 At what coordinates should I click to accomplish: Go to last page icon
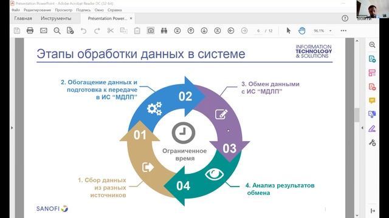coord(218,31)
